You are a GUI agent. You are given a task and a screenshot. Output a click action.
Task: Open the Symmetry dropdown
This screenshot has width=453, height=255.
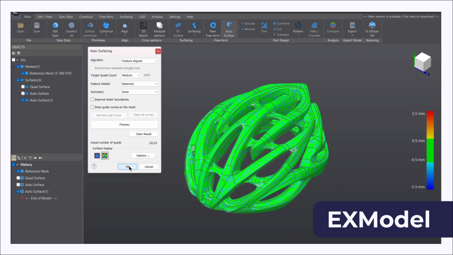(139, 92)
